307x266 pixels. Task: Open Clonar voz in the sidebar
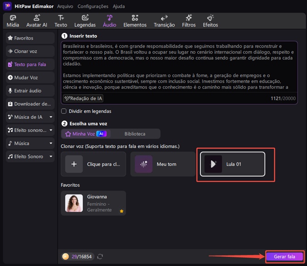30,51
